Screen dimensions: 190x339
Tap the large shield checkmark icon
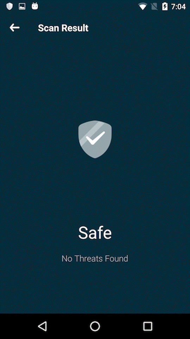95,139
